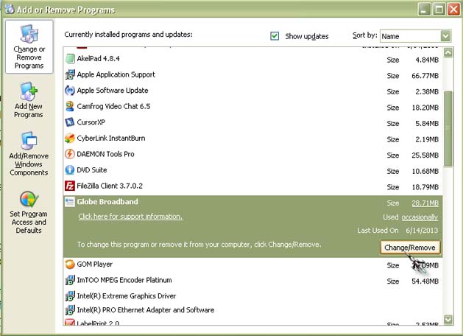463x336 pixels.
Task: Click Change/Remove button for Globe Broadband
Action: [x=410, y=248]
